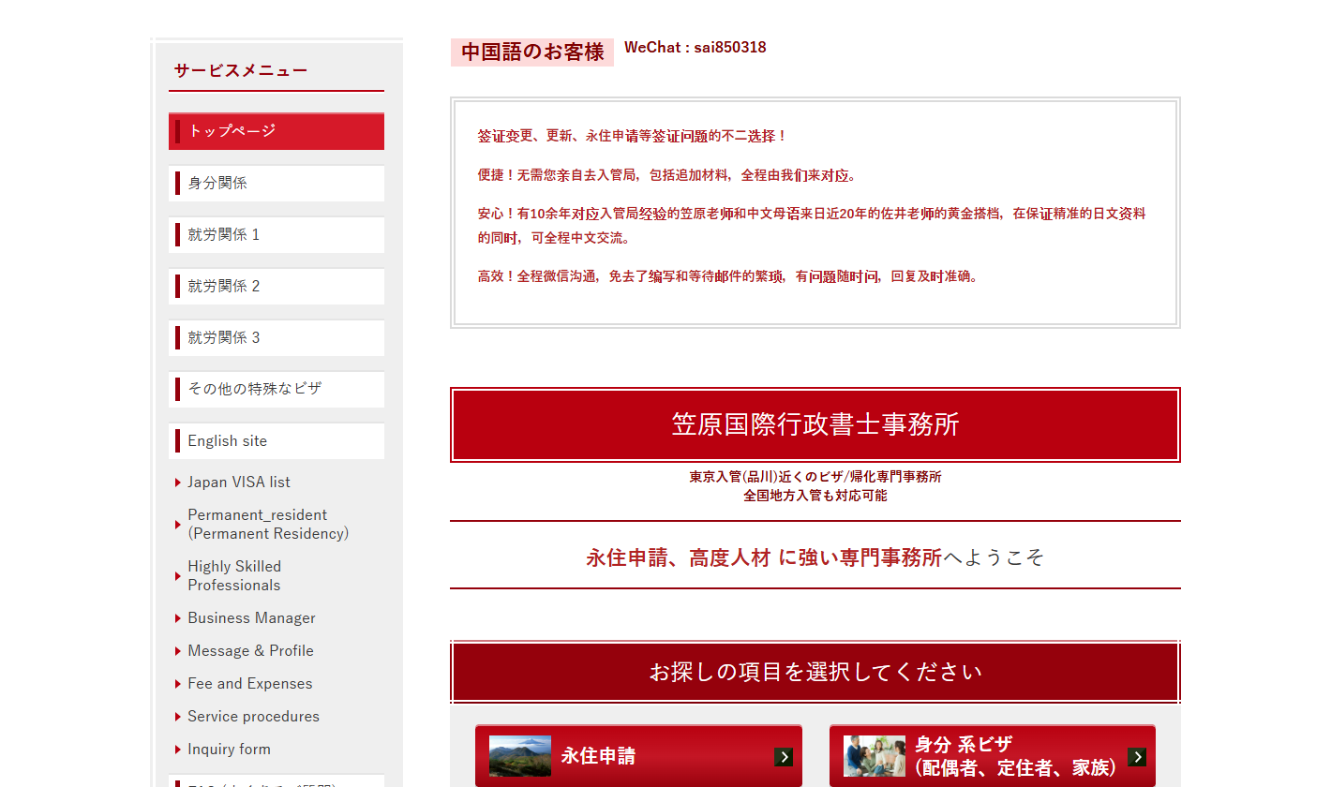This screenshot has width=1331, height=787.
Task: Click the triangle marker next to Fee and Expenses
Action: [x=178, y=683]
